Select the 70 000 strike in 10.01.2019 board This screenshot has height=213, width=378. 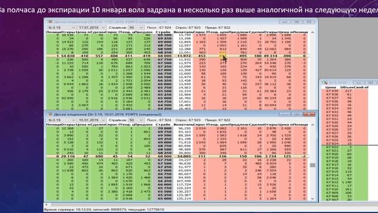165,128
